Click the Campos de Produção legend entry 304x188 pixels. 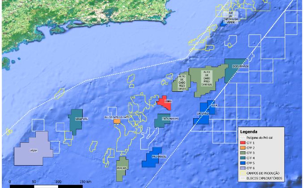(x=265, y=173)
